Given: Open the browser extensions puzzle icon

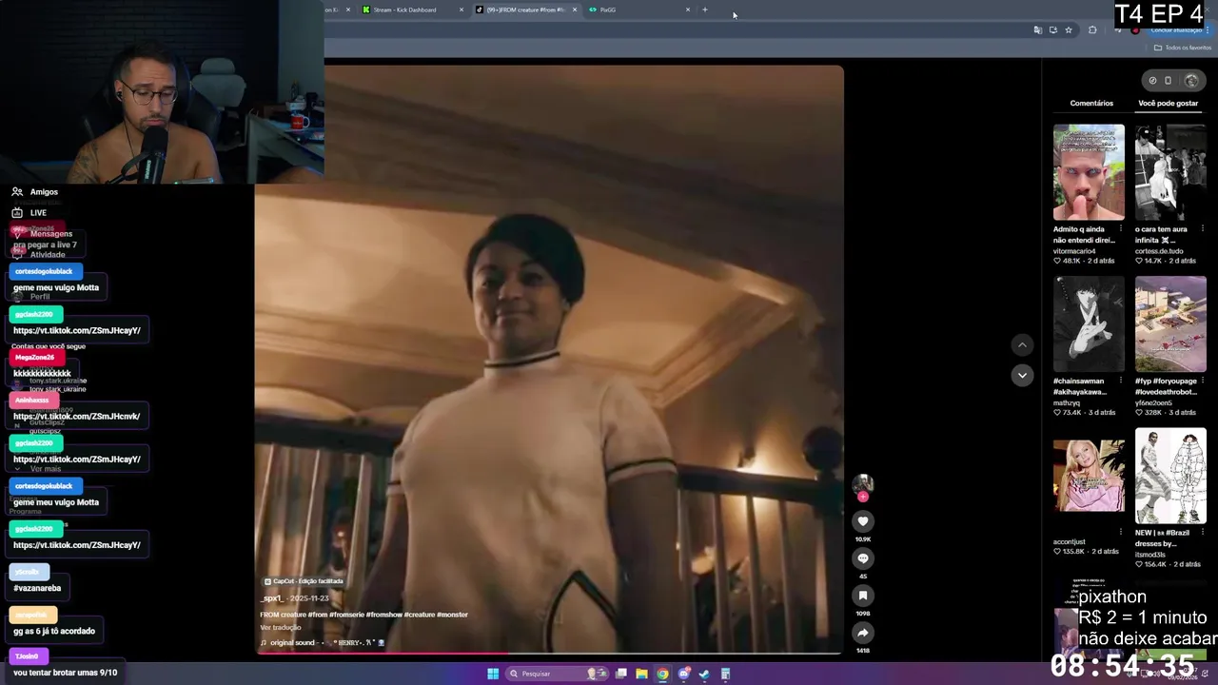Looking at the screenshot, I should point(1092,30).
